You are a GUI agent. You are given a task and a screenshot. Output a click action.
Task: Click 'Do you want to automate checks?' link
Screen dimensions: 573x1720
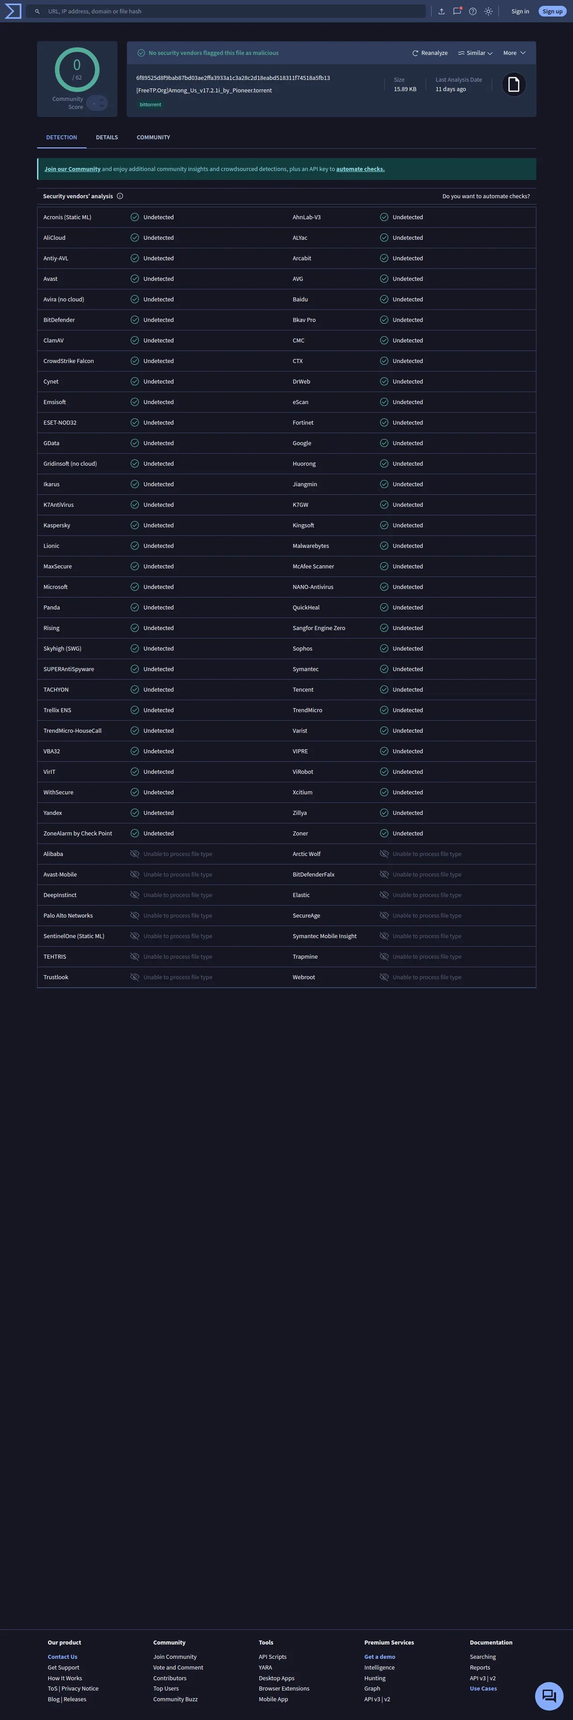(486, 196)
